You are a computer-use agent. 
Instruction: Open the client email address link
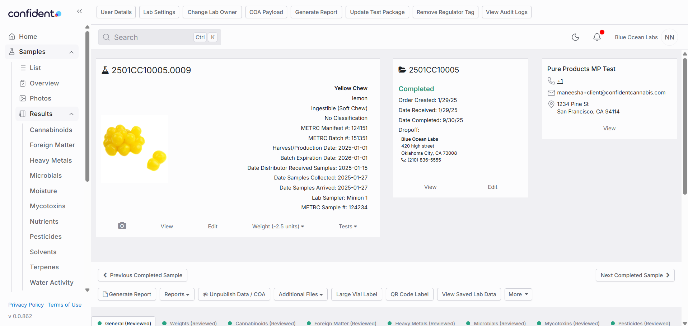[611, 93]
